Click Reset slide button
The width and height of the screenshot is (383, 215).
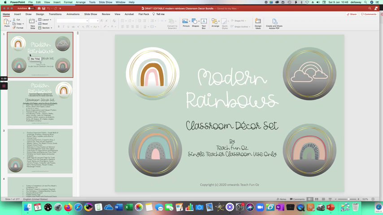(x=43, y=24)
